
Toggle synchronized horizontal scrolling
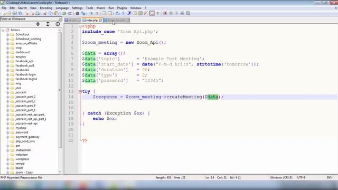110,13
